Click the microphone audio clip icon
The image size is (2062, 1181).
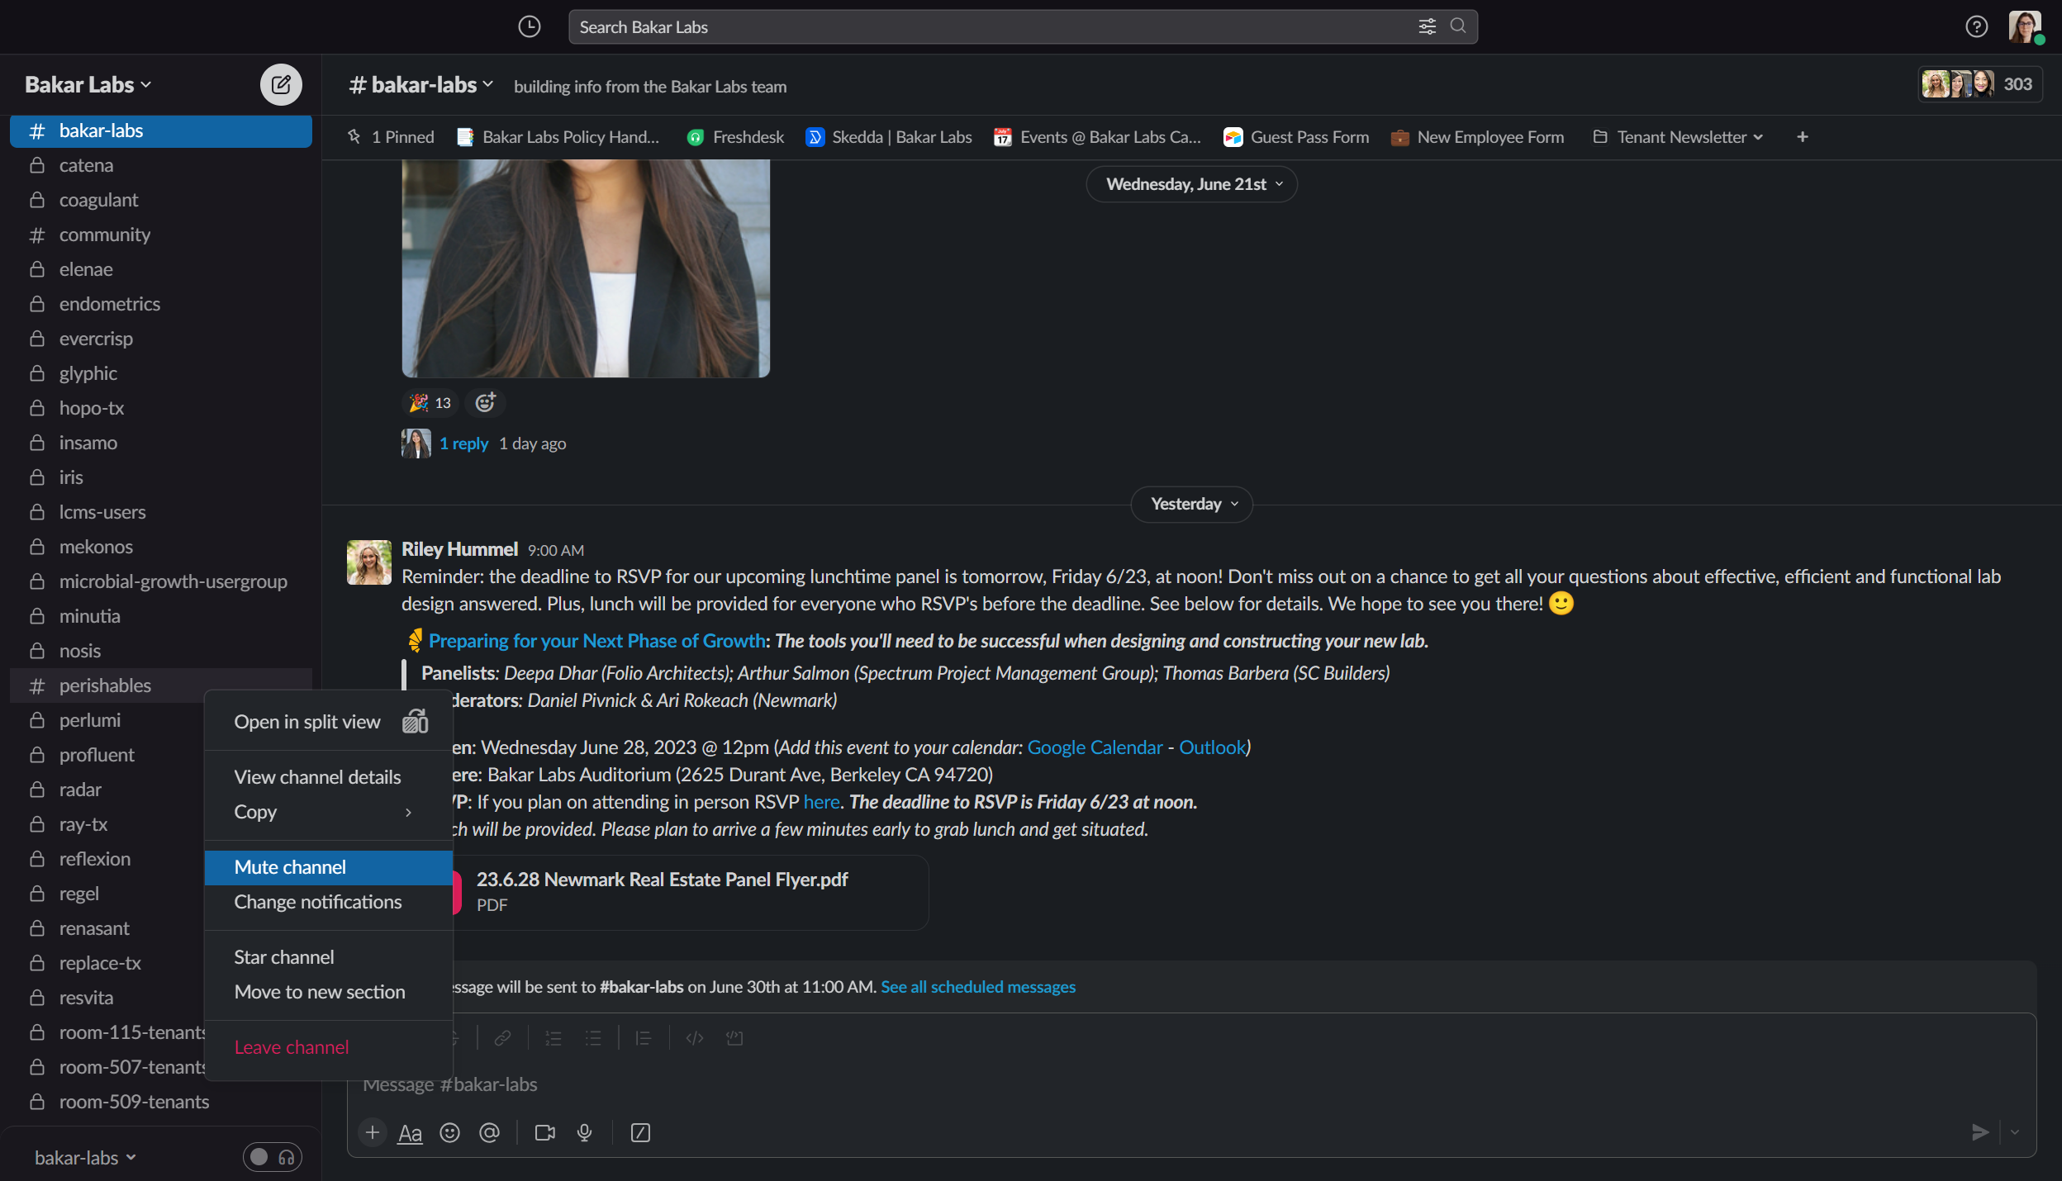pyautogui.click(x=584, y=1132)
